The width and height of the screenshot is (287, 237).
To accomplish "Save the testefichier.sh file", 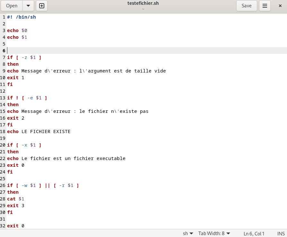I will click(x=246, y=6).
